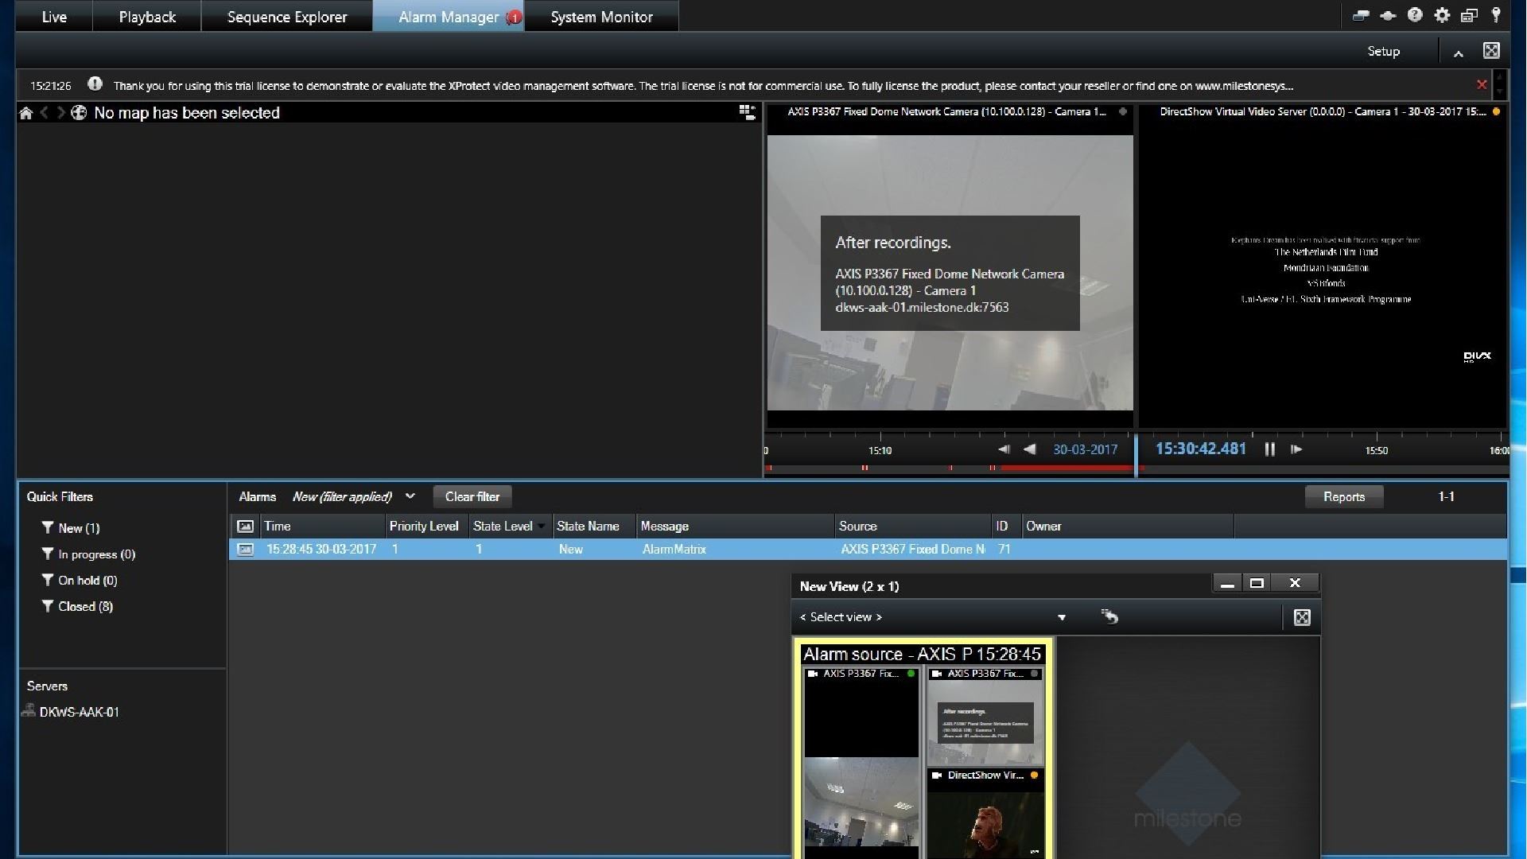Open the alarm filter dropdown chevron
The image size is (1527, 859).
click(x=410, y=496)
